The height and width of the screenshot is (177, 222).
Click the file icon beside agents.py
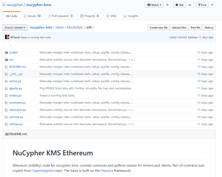coord(6,88)
